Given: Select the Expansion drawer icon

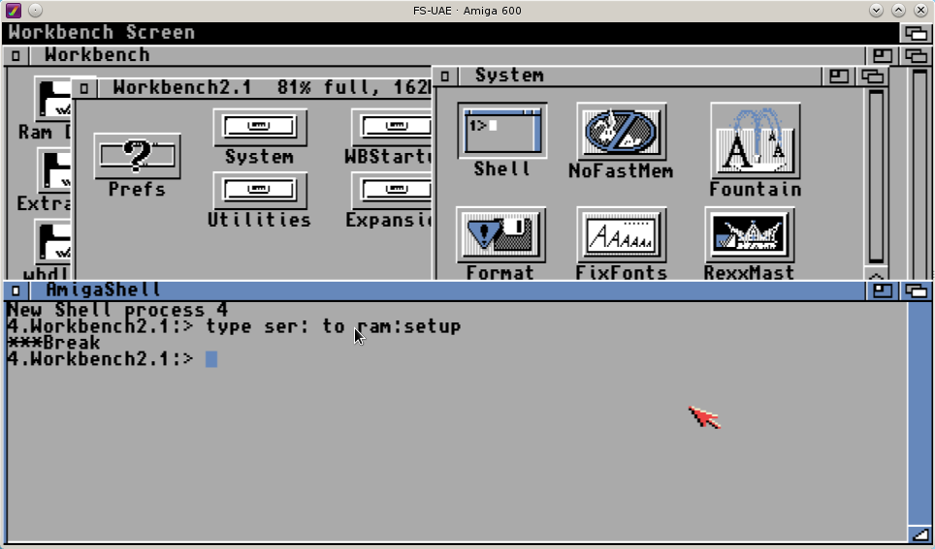Looking at the screenshot, I should tap(392, 191).
